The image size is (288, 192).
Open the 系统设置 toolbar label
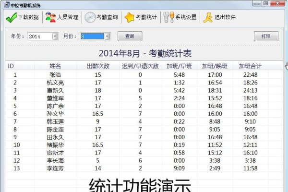pyautogui.click(x=186, y=17)
